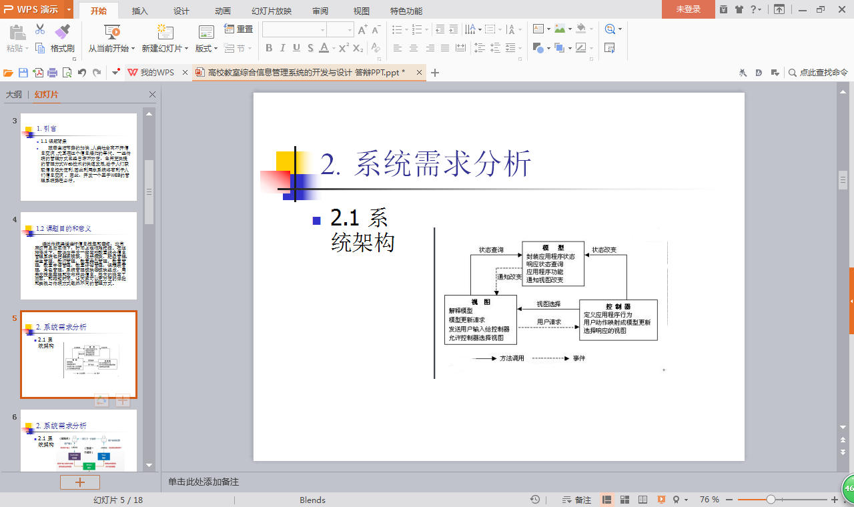Image resolution: width=854 pixels, height=507 pixels.
Task: Click 单击此处添加备注 notes field
Action: point(203,482)
